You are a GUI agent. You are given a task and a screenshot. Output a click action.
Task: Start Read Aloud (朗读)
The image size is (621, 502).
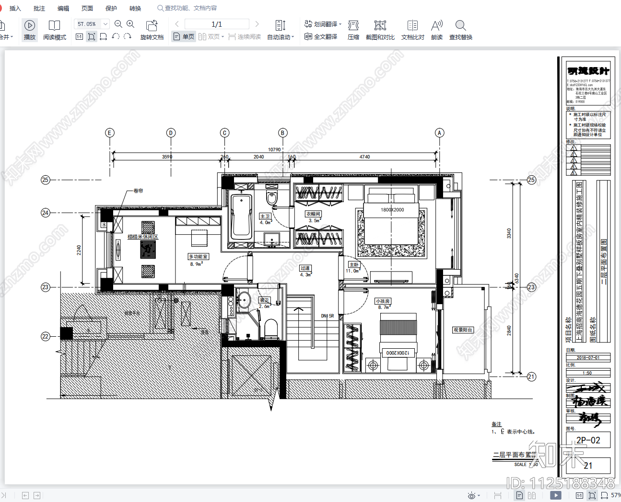point(437,30)
